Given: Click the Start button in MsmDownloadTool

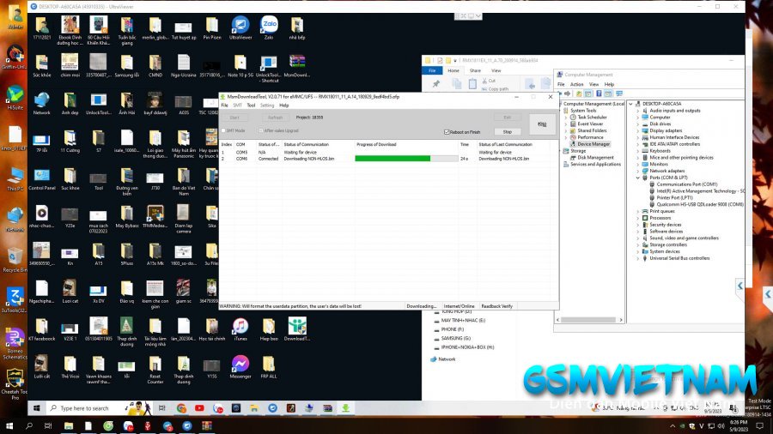Looking at the screenshot, I should click(x=234, y=118).
